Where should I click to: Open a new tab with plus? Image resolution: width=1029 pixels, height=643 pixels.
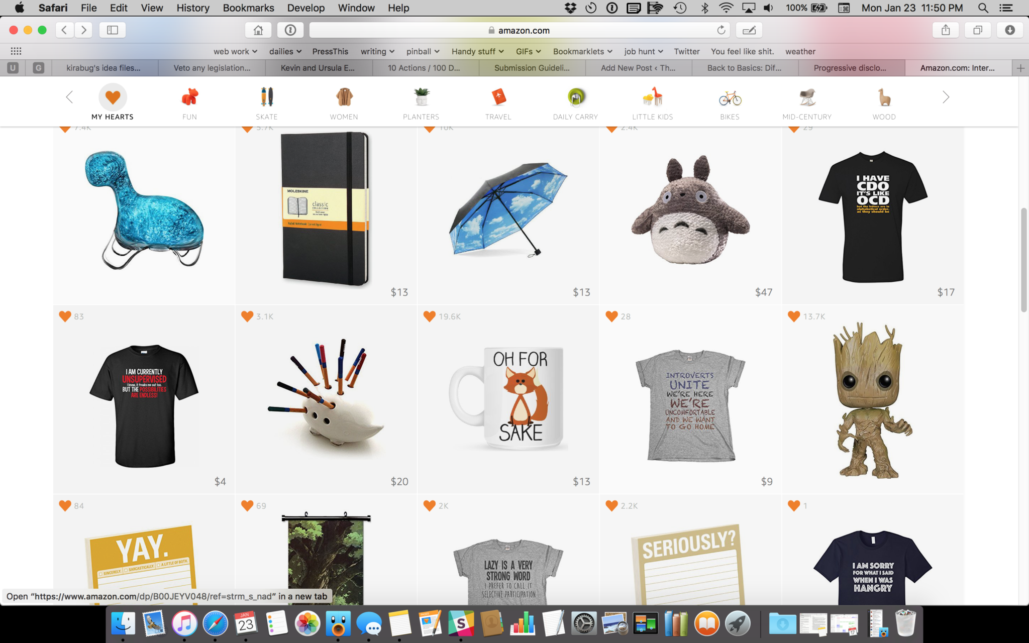click(1020, 68)
